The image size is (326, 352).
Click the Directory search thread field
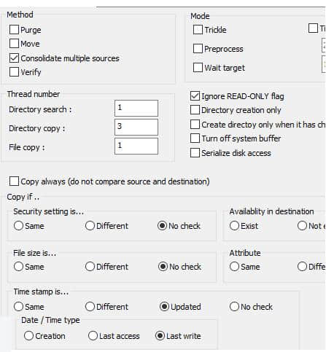point(136,108)
